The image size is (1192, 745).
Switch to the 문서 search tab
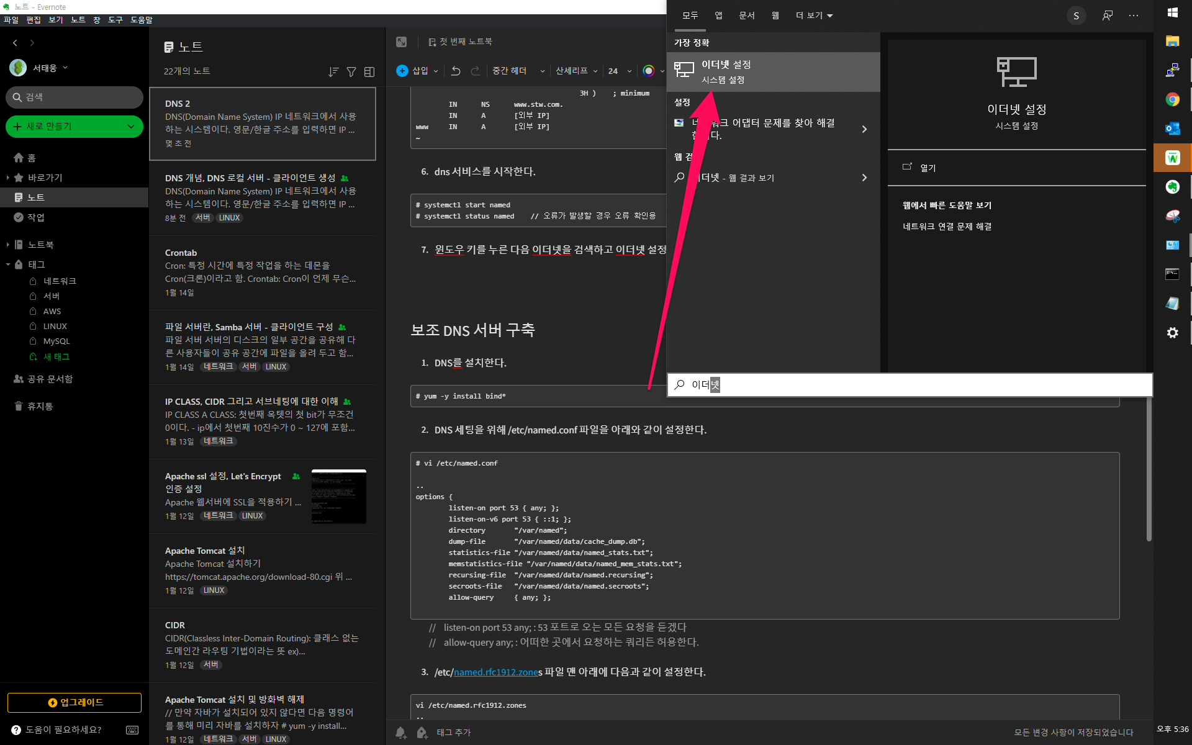click(x=746, y=16)
